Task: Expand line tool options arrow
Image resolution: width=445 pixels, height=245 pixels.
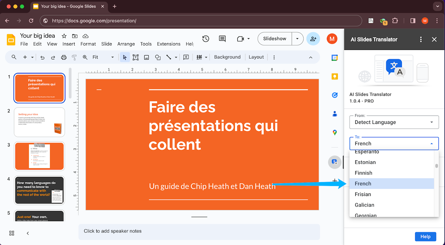Action: tap(176, 57)
